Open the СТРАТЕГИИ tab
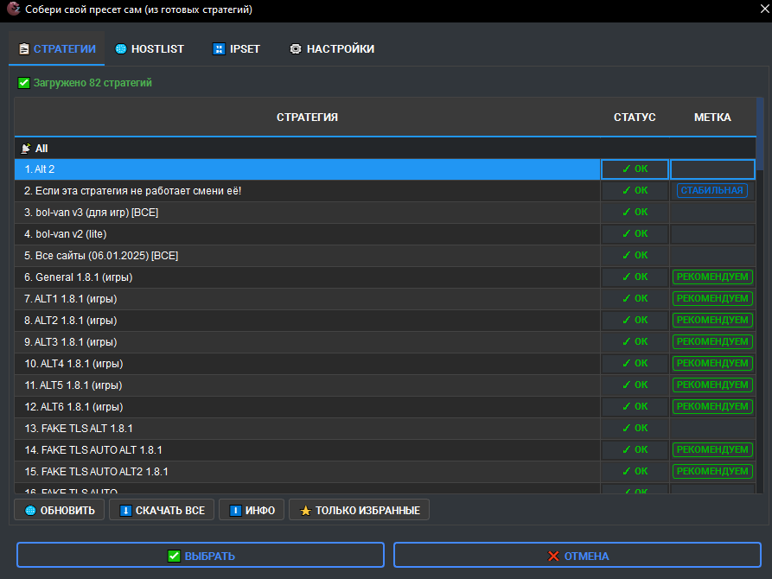This screenshot has height=579, width=772. pyautogui.click(x=56, y=48)
